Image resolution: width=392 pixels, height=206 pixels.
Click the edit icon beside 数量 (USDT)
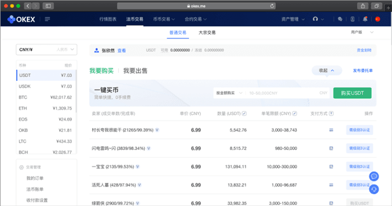[x=245, y=113]
